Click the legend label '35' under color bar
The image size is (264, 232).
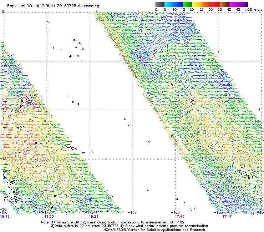[220, 10]
